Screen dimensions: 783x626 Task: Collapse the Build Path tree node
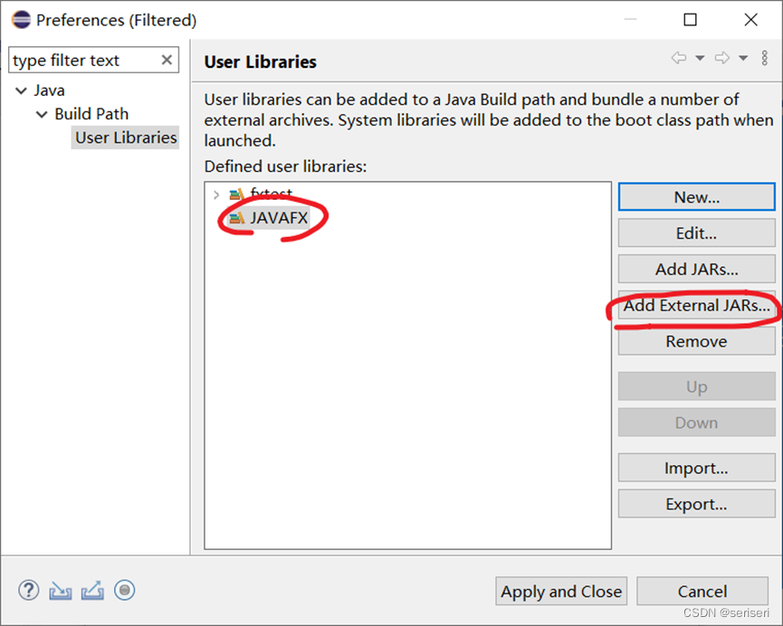coord(42,114)
